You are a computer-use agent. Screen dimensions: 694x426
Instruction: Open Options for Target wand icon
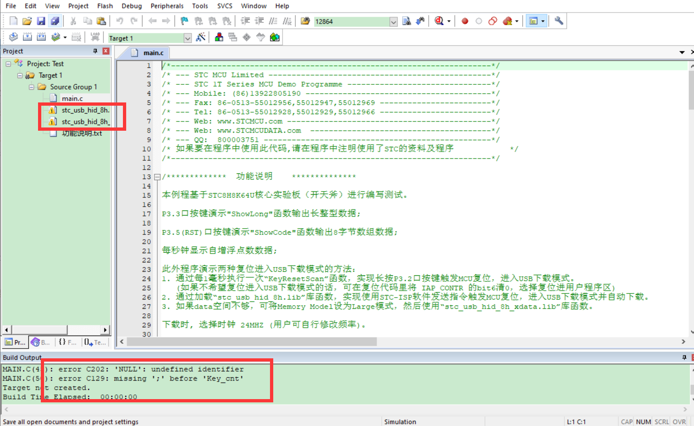[x=201, y=37]
